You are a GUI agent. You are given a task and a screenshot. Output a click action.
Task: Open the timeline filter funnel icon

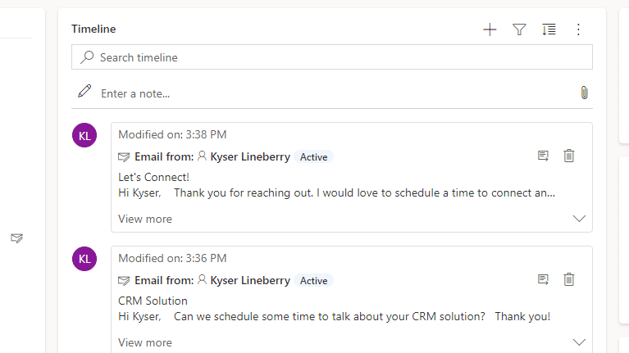coord(519,29)
